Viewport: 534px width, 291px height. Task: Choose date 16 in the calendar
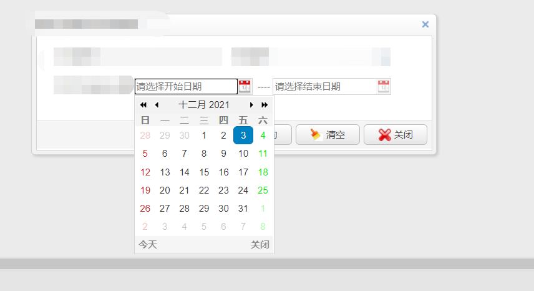(x=223, y=172)
